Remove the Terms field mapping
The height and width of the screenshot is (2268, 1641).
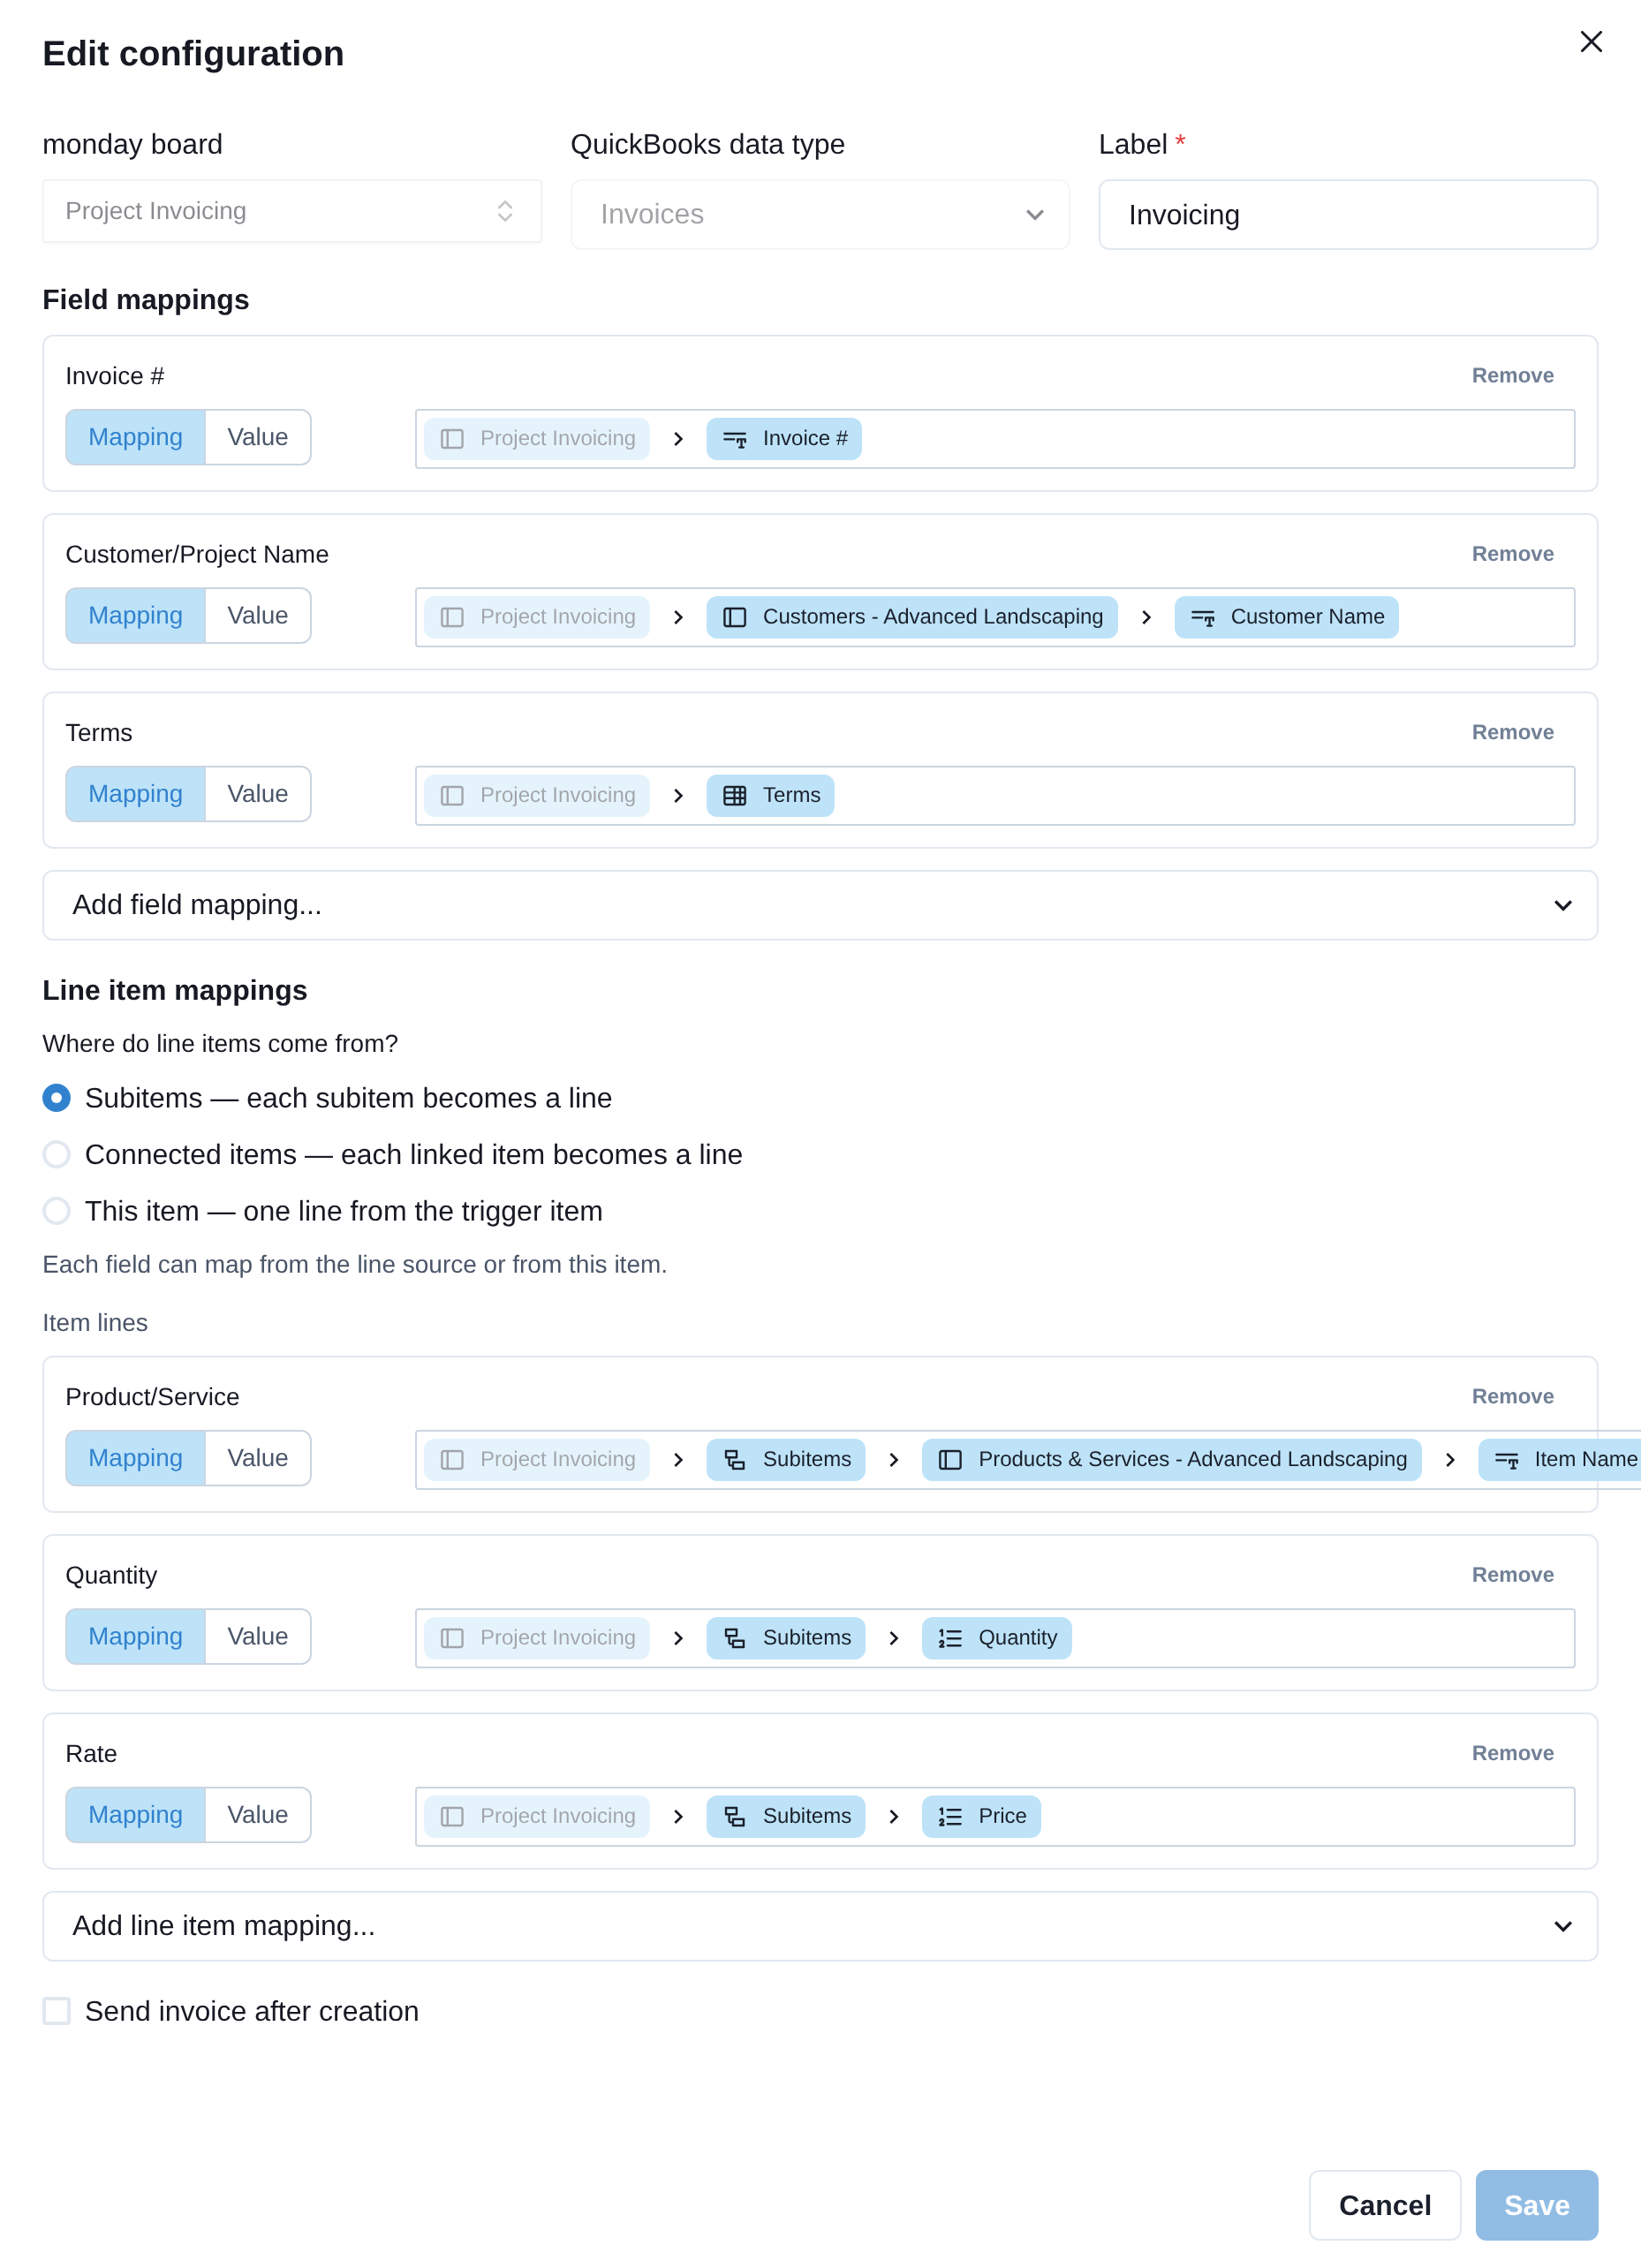(x=1512, y=733)
